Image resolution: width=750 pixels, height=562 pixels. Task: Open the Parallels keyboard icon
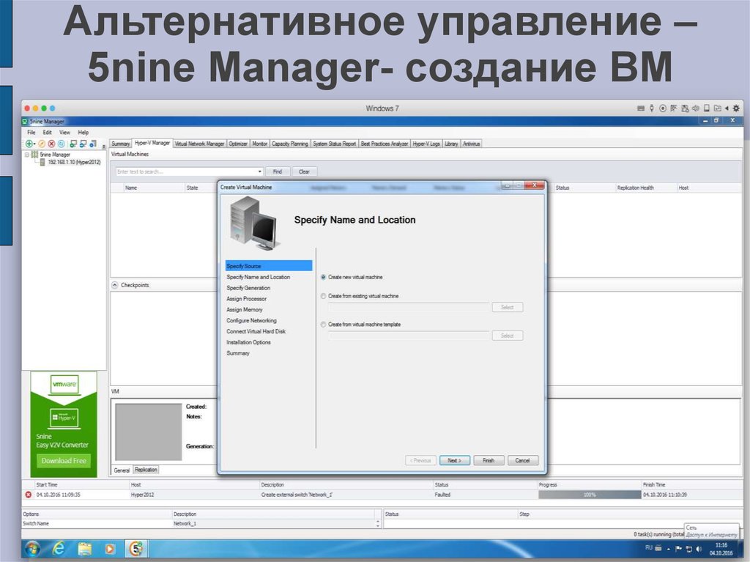tap(641, 108)
